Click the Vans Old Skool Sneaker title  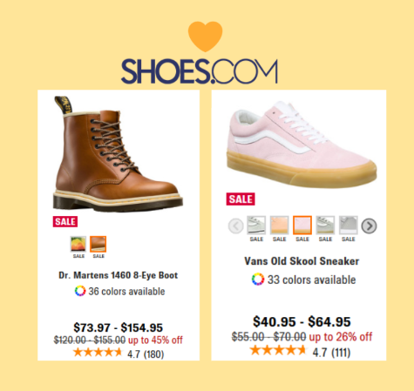coord(302,261)
